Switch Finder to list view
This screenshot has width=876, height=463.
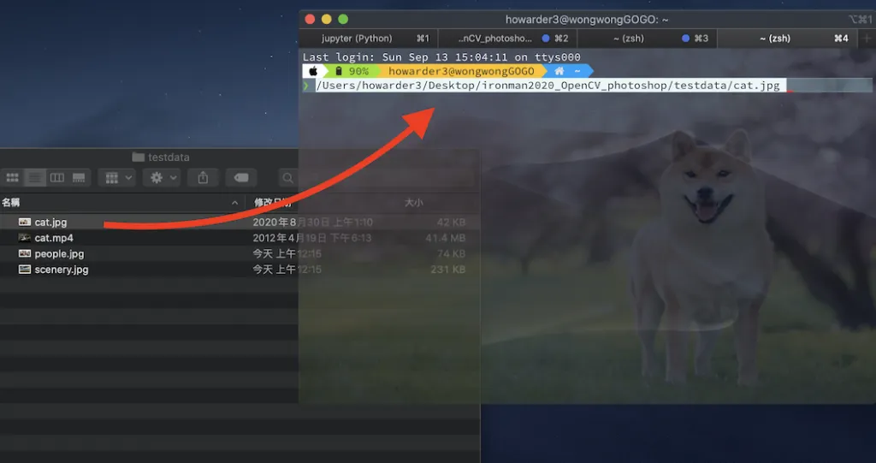tap(34, 178)
